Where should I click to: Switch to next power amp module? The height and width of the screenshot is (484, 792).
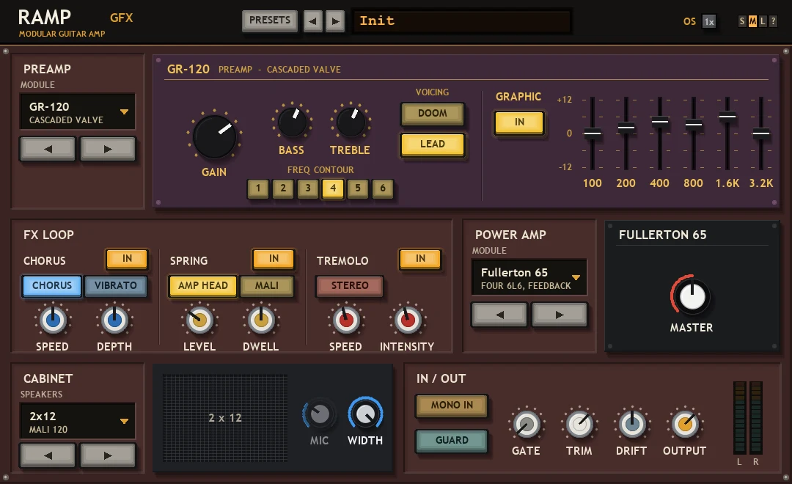559,315
